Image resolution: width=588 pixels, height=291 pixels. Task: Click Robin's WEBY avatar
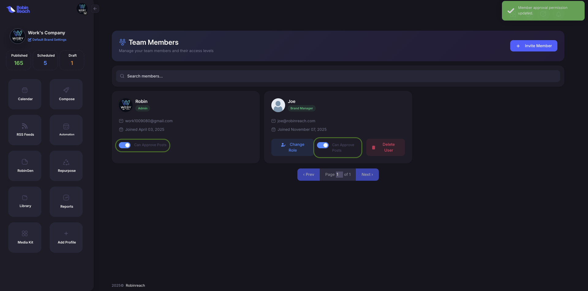(x=126, y=105)
